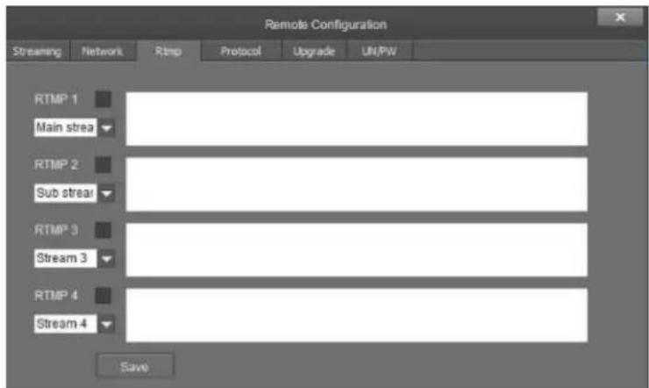Select the RTMP 4 URL field

point(356,315)
